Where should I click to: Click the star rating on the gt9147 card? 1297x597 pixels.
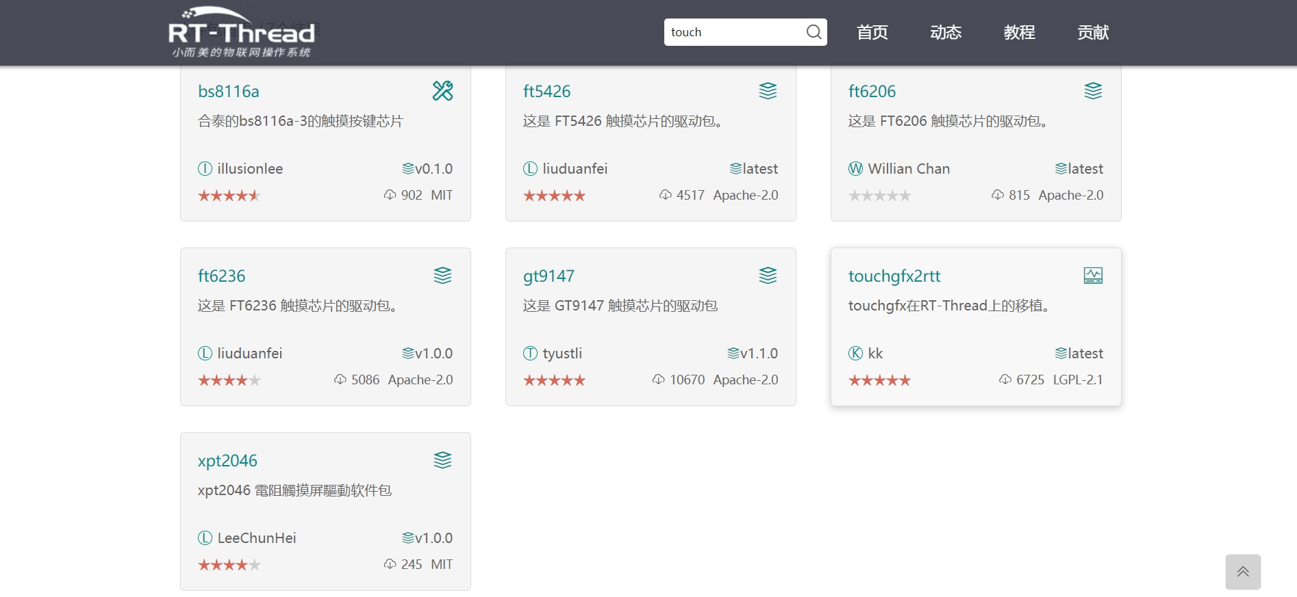[554, 380]
